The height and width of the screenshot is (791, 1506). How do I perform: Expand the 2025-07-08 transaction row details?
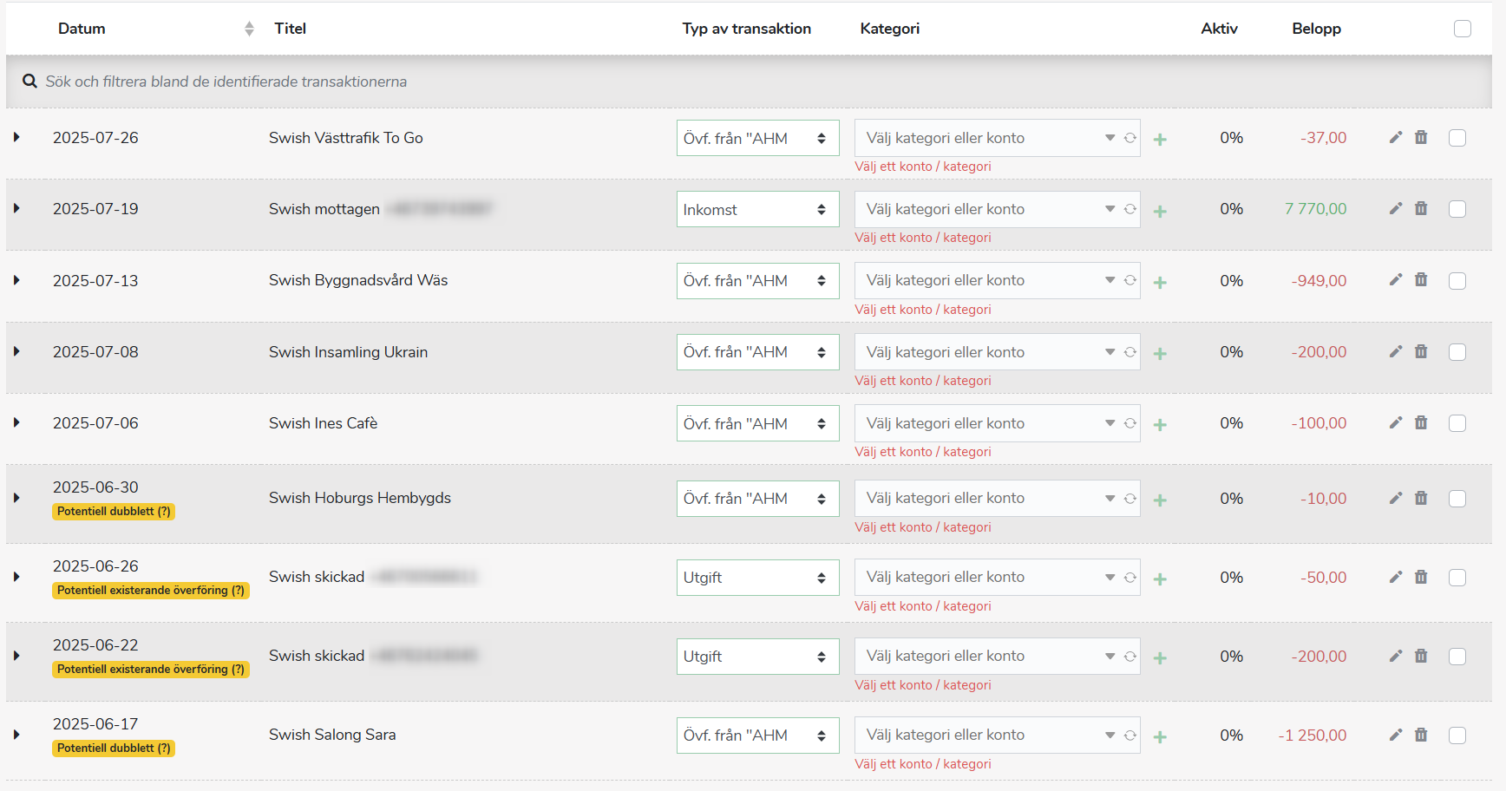point(16,351)
